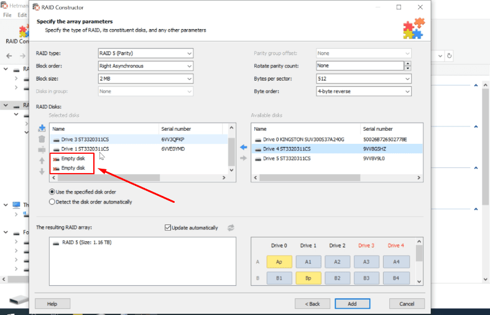Open the Block size dropdown

pyautogui.click(x=146, y=79)
